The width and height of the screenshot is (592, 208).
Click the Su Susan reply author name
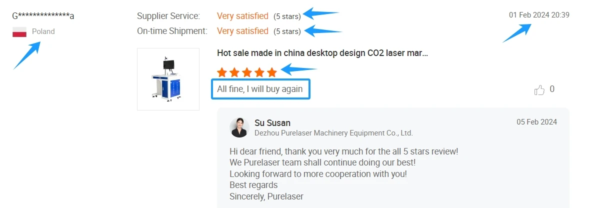point(272,122)
